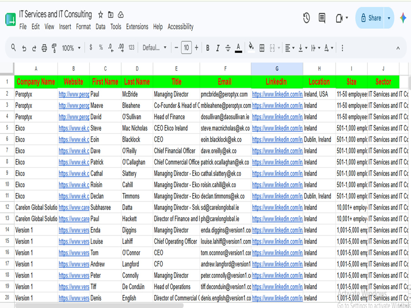411x308 pixels.
Task: Select the Chief Financial Officer cell
Action: click(176, 151)
